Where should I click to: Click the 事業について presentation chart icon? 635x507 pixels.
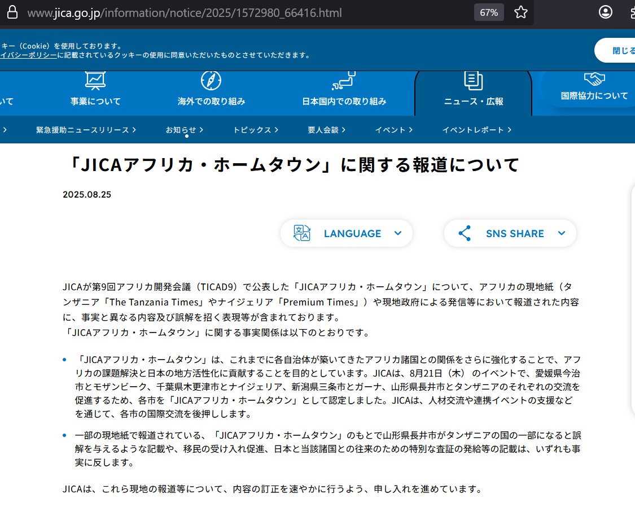95,81
